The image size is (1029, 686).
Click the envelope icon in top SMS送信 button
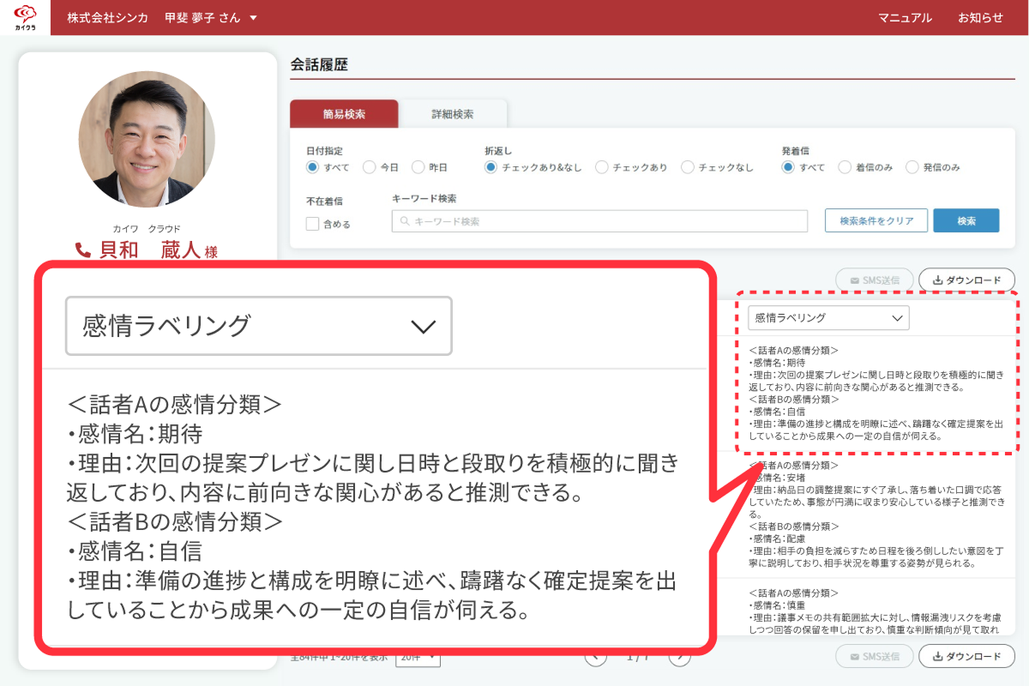pyautogui.click(x=853, y=280)
